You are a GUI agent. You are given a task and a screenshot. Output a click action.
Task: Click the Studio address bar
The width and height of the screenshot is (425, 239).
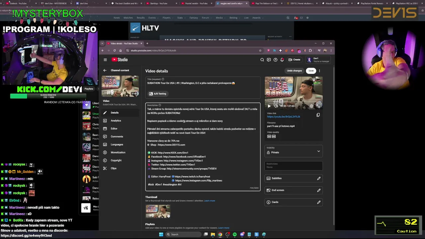coord(193,50)
